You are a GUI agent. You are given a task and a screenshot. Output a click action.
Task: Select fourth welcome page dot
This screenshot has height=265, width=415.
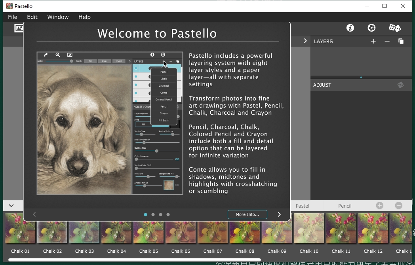168,214
